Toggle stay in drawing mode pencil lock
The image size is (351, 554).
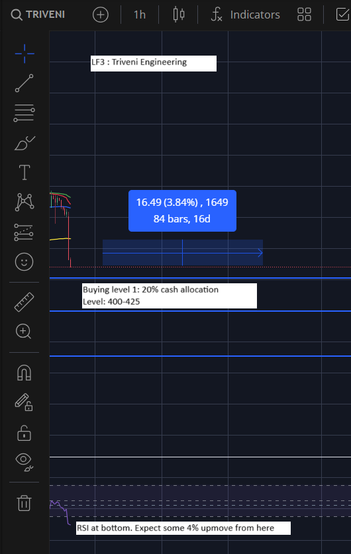24,402
